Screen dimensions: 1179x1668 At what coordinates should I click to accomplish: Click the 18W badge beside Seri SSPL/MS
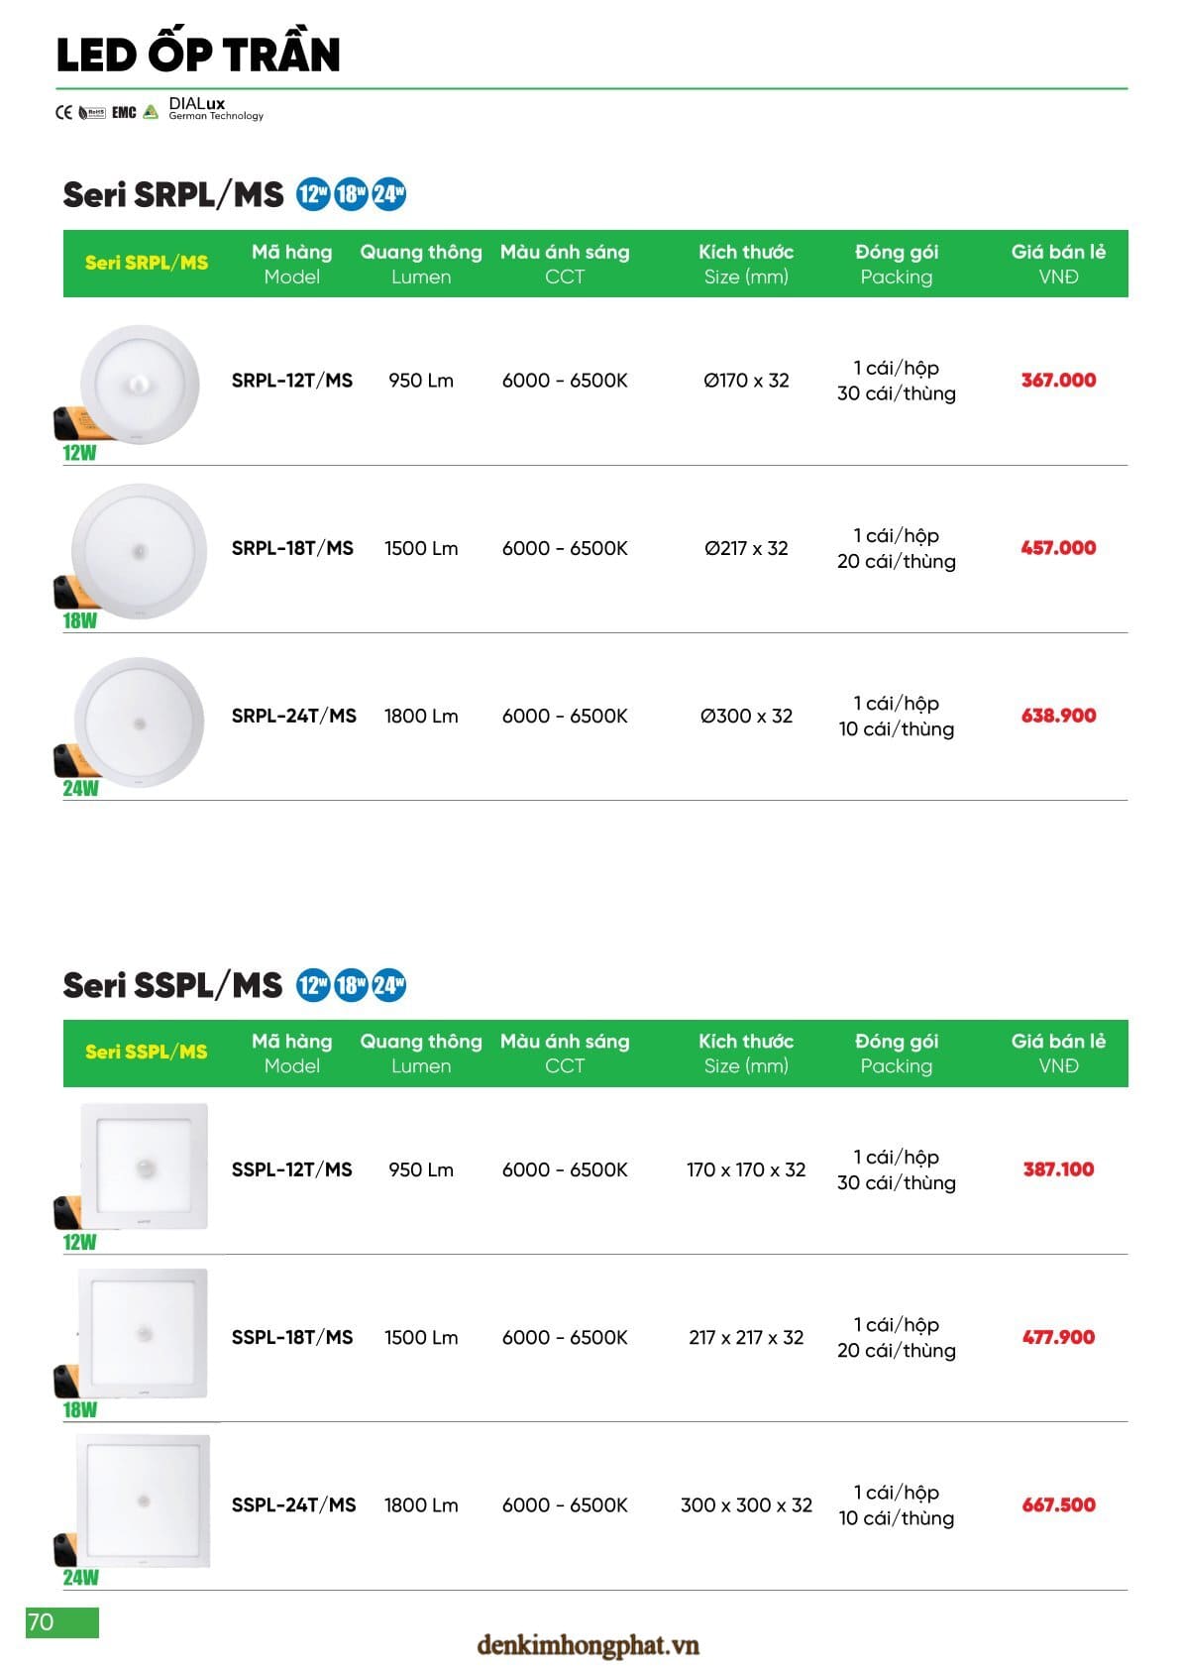click(351, 985)
